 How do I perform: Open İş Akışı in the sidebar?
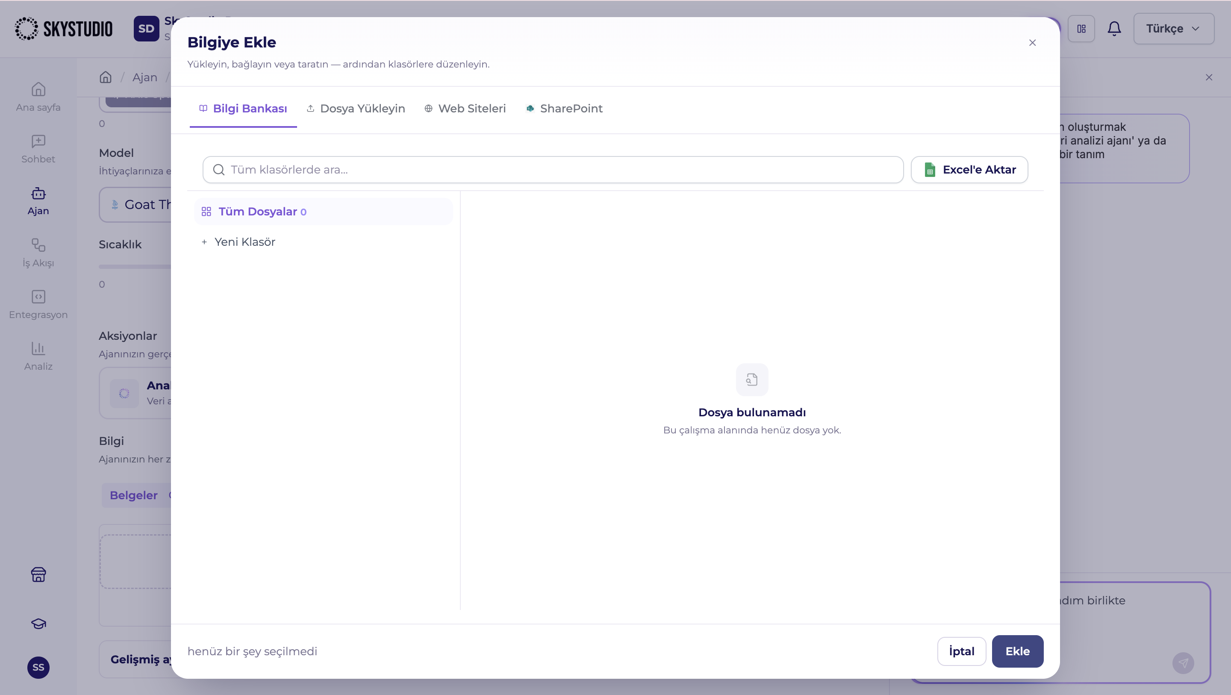pos(38,253)
